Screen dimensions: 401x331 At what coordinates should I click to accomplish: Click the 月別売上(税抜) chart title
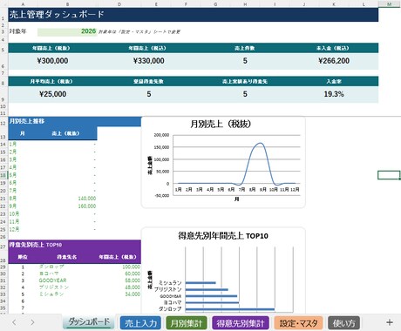pyautogui.click(x=221, y=125)
